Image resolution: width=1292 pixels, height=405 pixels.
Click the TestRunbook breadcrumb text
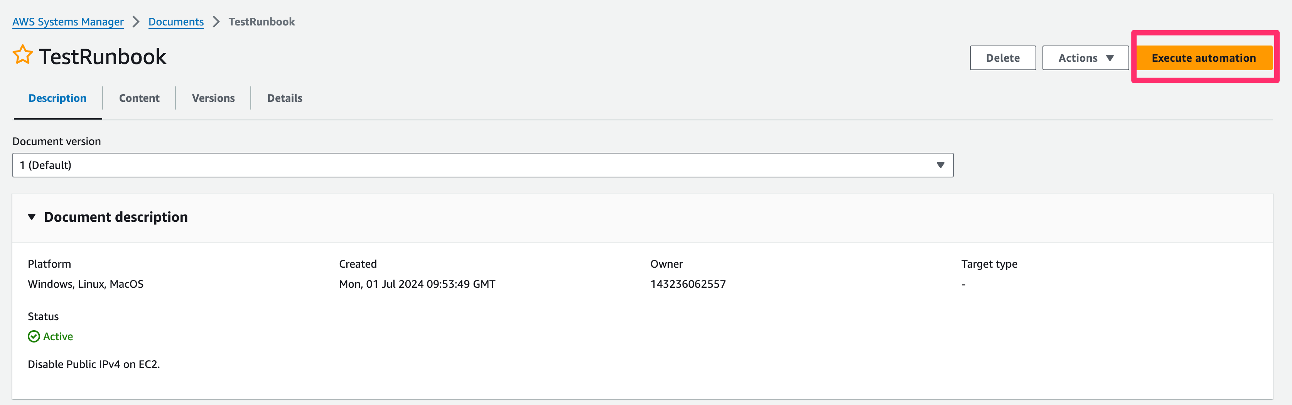[261, 22]
